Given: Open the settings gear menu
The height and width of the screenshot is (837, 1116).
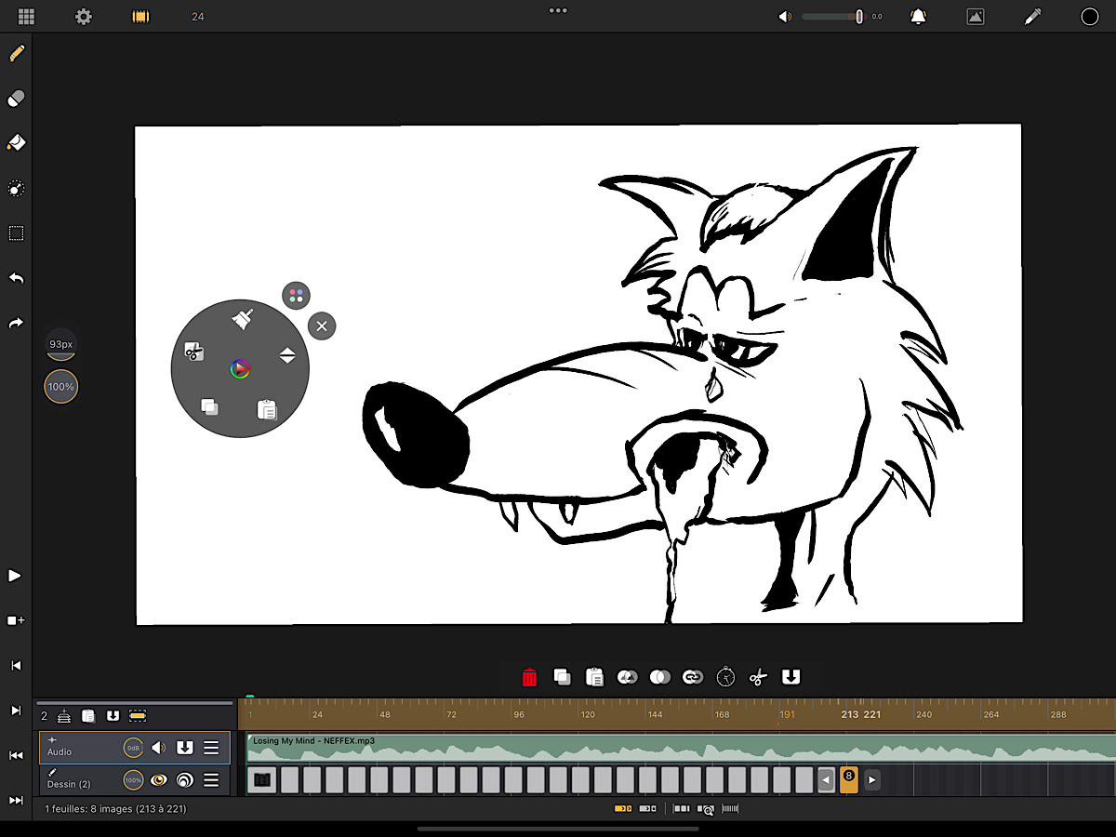Looking at the screenshot, I should [84, 17].
